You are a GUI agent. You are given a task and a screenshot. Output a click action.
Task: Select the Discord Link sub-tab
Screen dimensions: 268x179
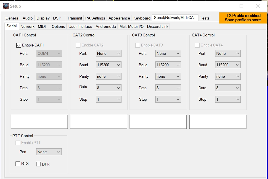(x=157, y=26)
